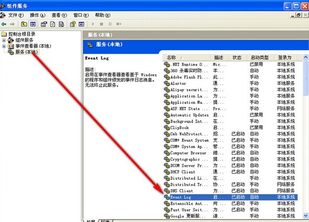The height and width of the screenshot is (222, 309).
Task: Click the Up one level folder icon
Action: [x=24, y=24]
